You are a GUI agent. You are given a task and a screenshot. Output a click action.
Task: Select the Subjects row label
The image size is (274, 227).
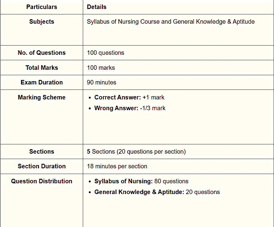tap(41, 22)
